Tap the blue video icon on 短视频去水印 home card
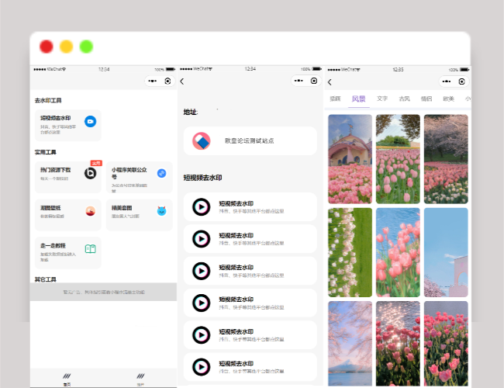This screenshot has height=388, width=504. pyautogui.click(x=90, y=122)
